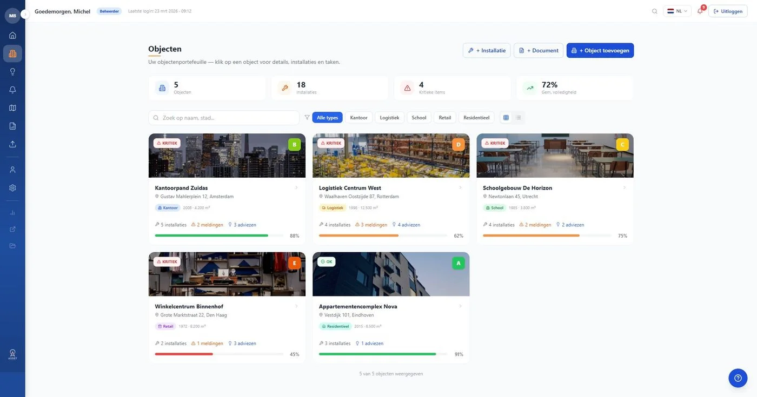Filter objects by Logistiek type
This screenshot has height=397, width=757.
(389, 118)
